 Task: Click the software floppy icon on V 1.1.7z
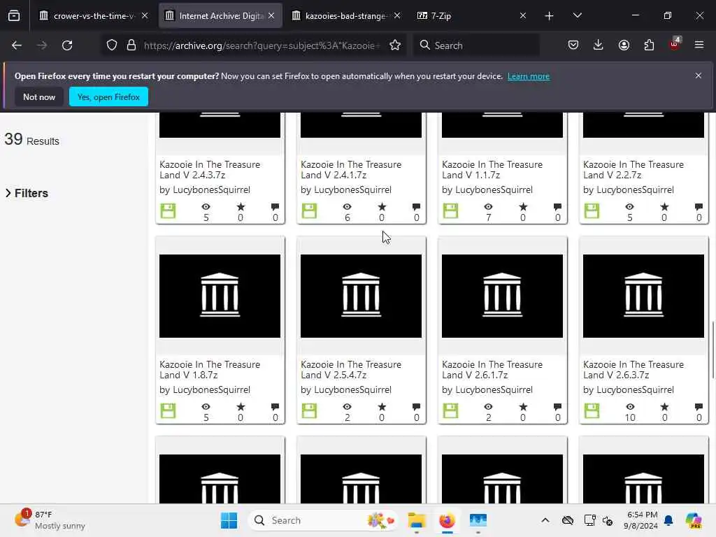coord(451,211)
